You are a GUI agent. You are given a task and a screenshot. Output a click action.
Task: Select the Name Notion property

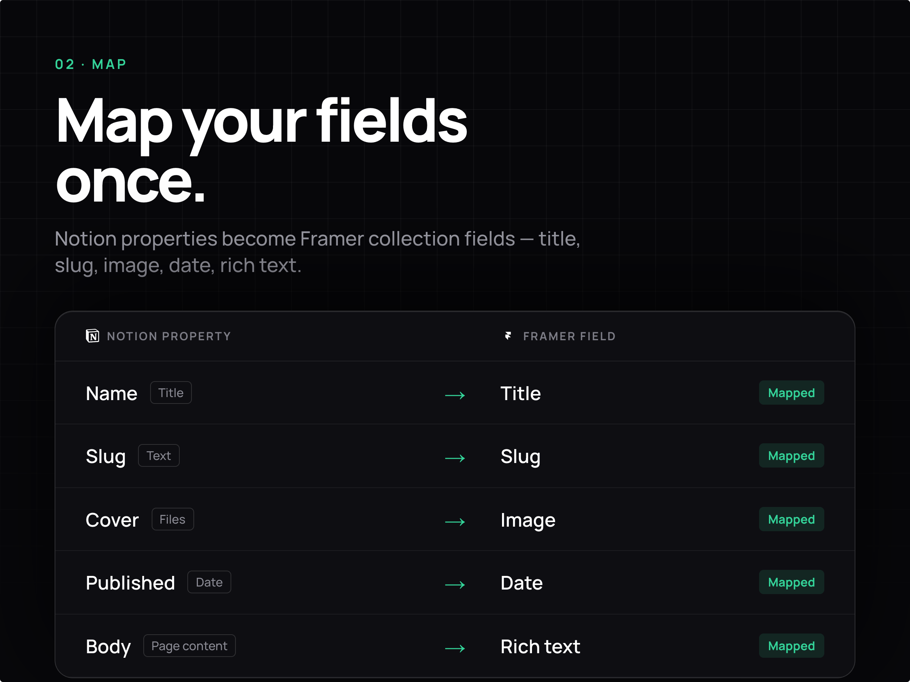111,393
